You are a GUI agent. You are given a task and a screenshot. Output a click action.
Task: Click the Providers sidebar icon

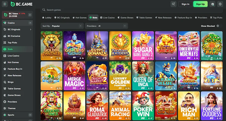click(x=5, y=102)
